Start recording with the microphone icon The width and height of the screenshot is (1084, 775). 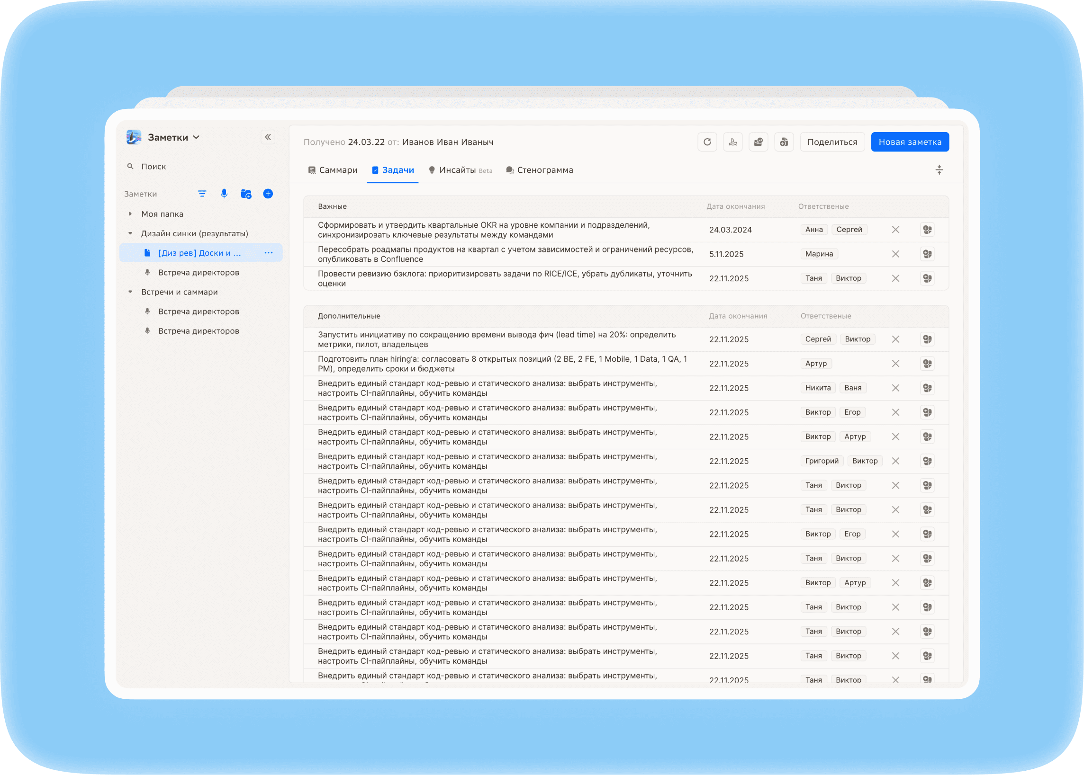point(224,194)
